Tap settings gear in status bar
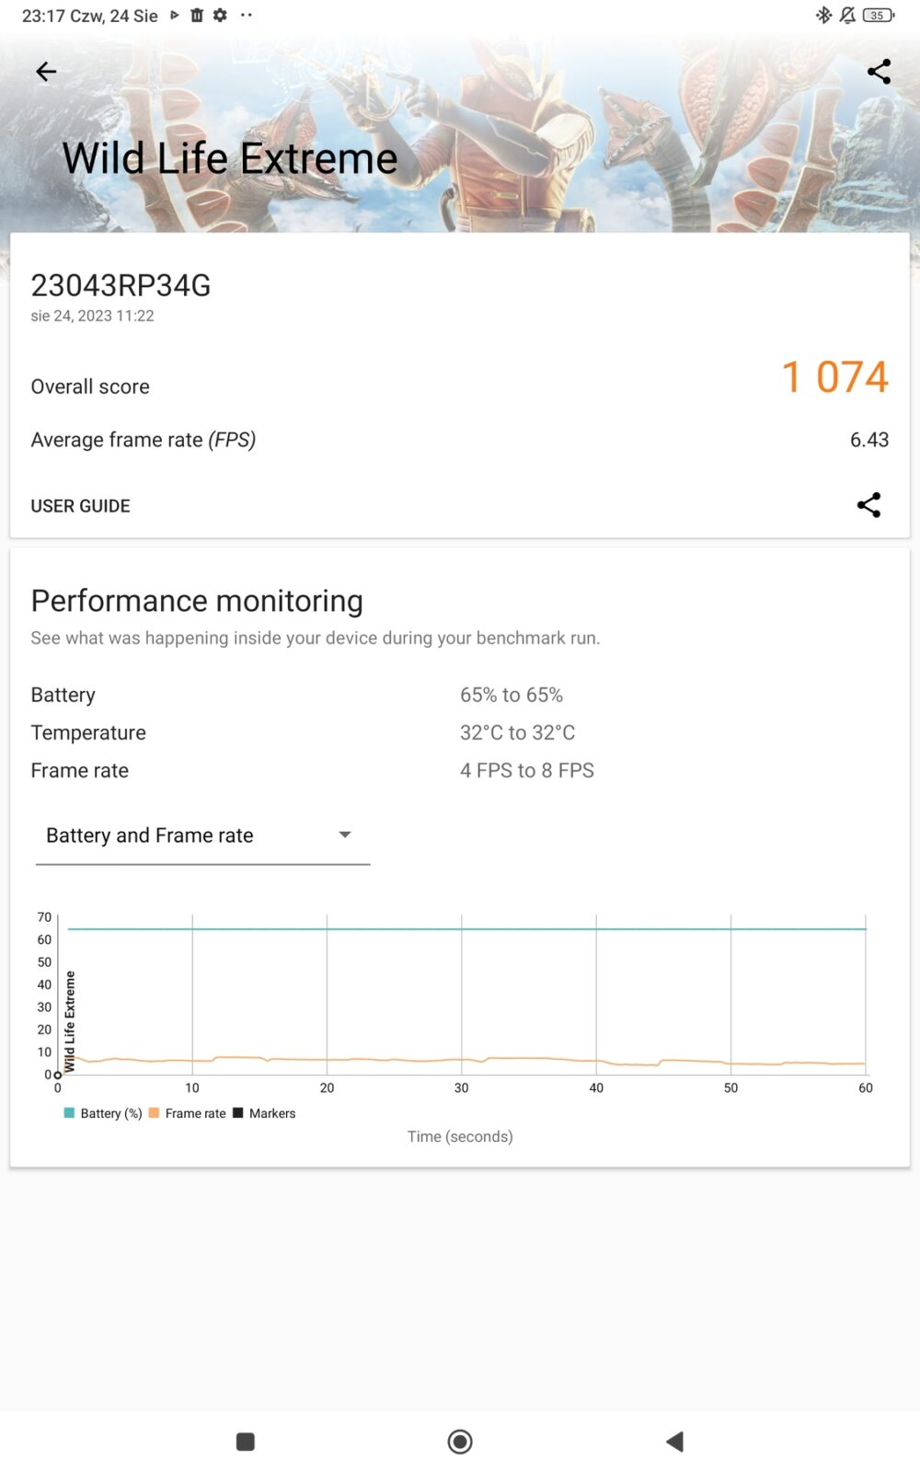Image resolution: width=920 pixels, height=1472 pixels. tap(220, 15)
